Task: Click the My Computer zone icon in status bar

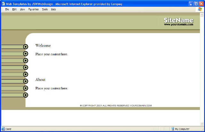Action: tap(172, 129)
